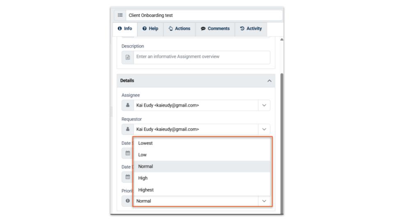Open the Actions tab
394x221 pixels.
coord(180,29)
